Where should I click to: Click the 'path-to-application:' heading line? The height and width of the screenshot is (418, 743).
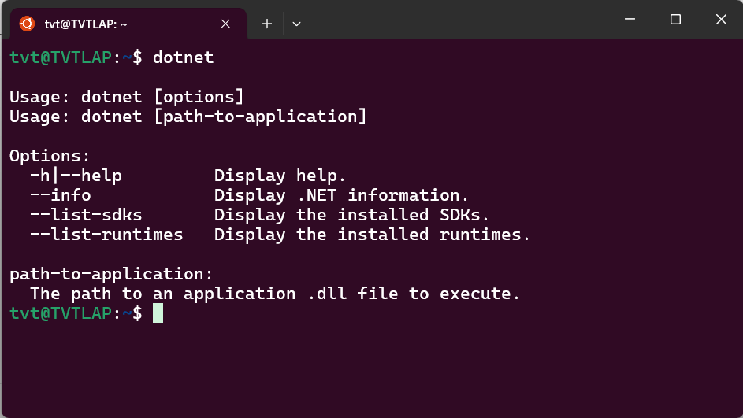point(111,275)
